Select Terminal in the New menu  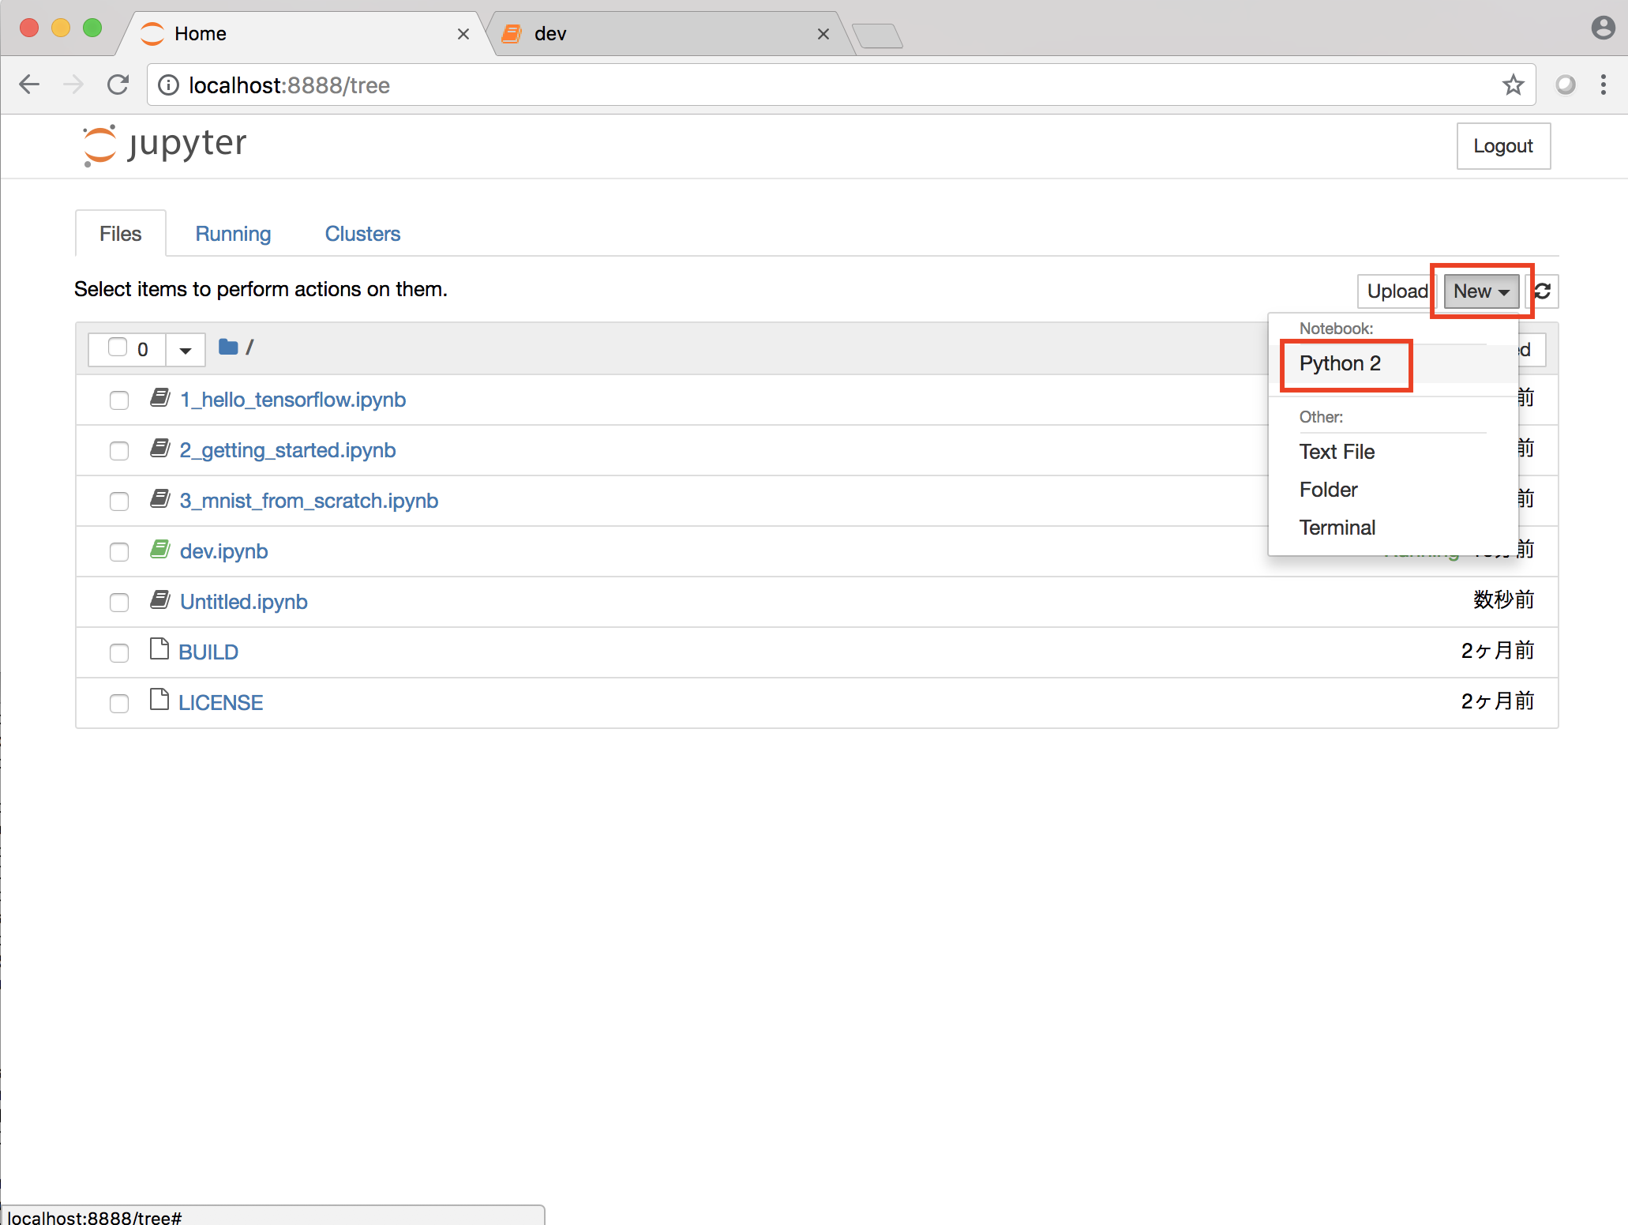pos(1337,528)
